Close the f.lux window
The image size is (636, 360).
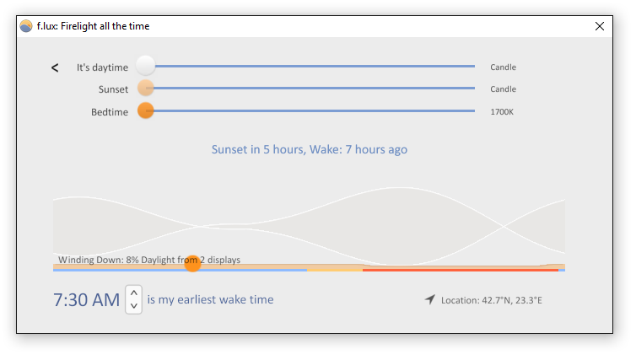(600, 26)
